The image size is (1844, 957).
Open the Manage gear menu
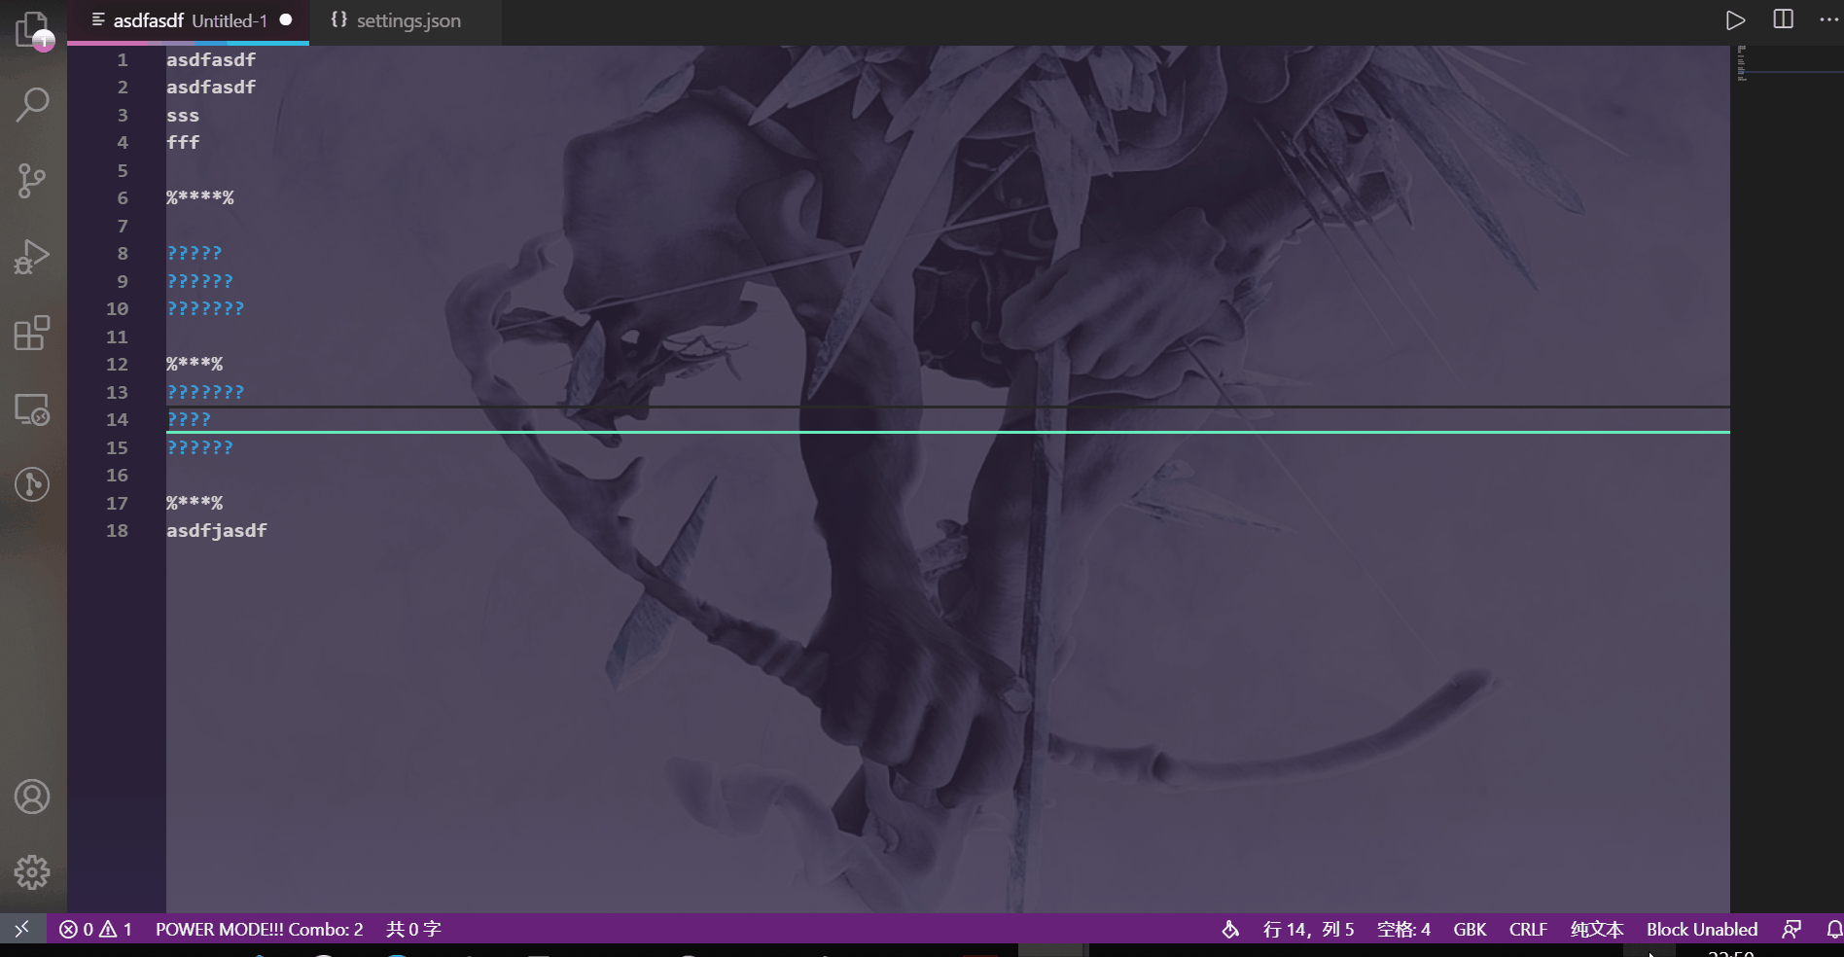coord(32,872)
